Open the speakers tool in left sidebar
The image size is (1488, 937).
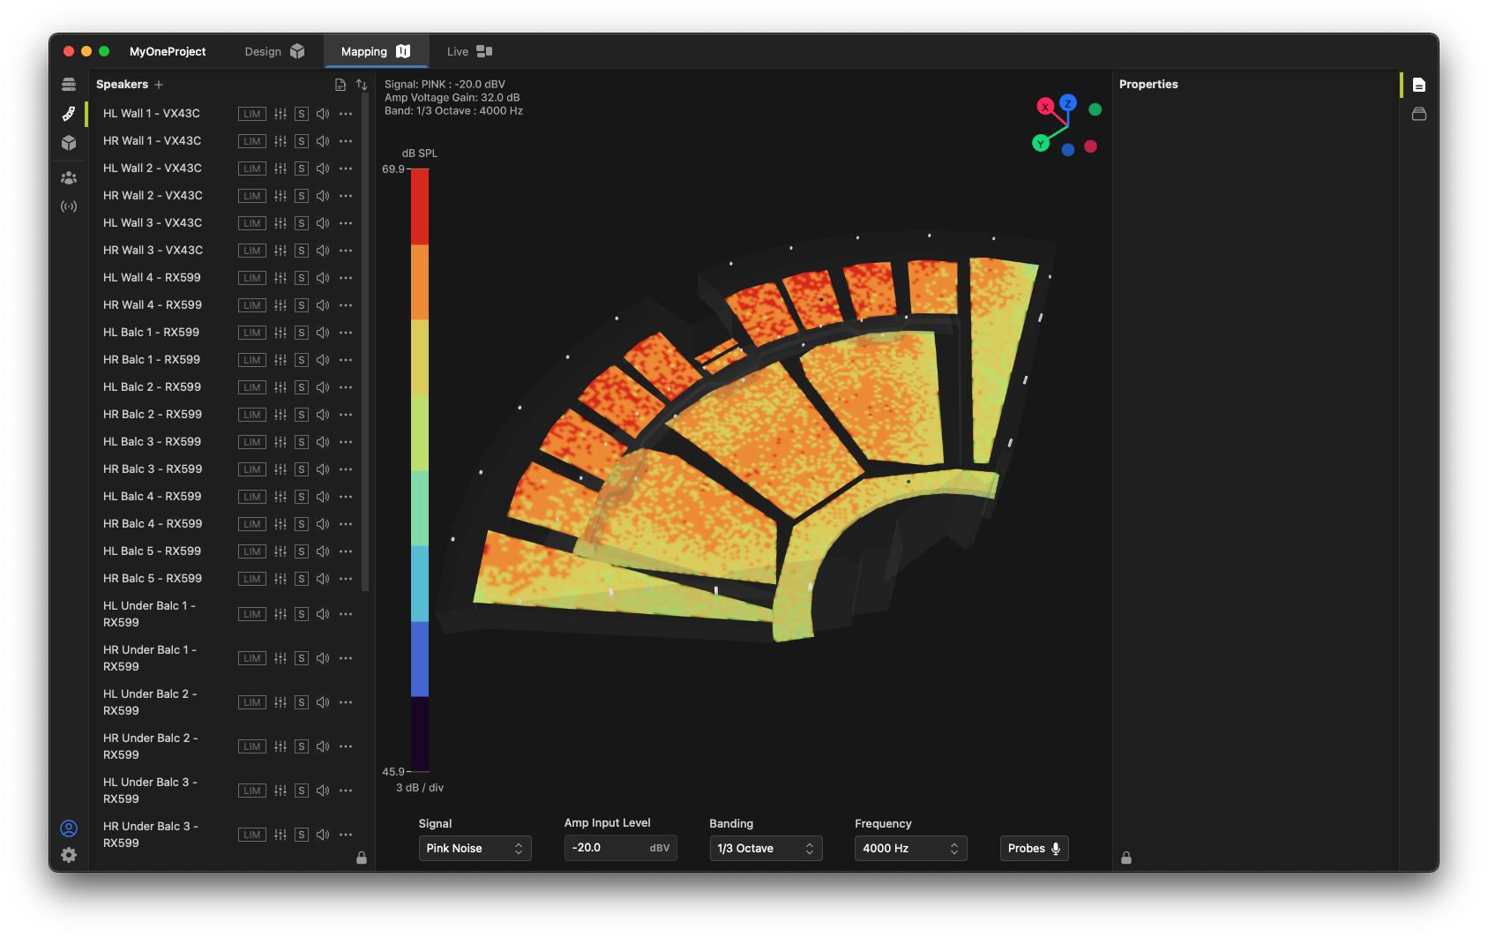(x=69, y=114)
